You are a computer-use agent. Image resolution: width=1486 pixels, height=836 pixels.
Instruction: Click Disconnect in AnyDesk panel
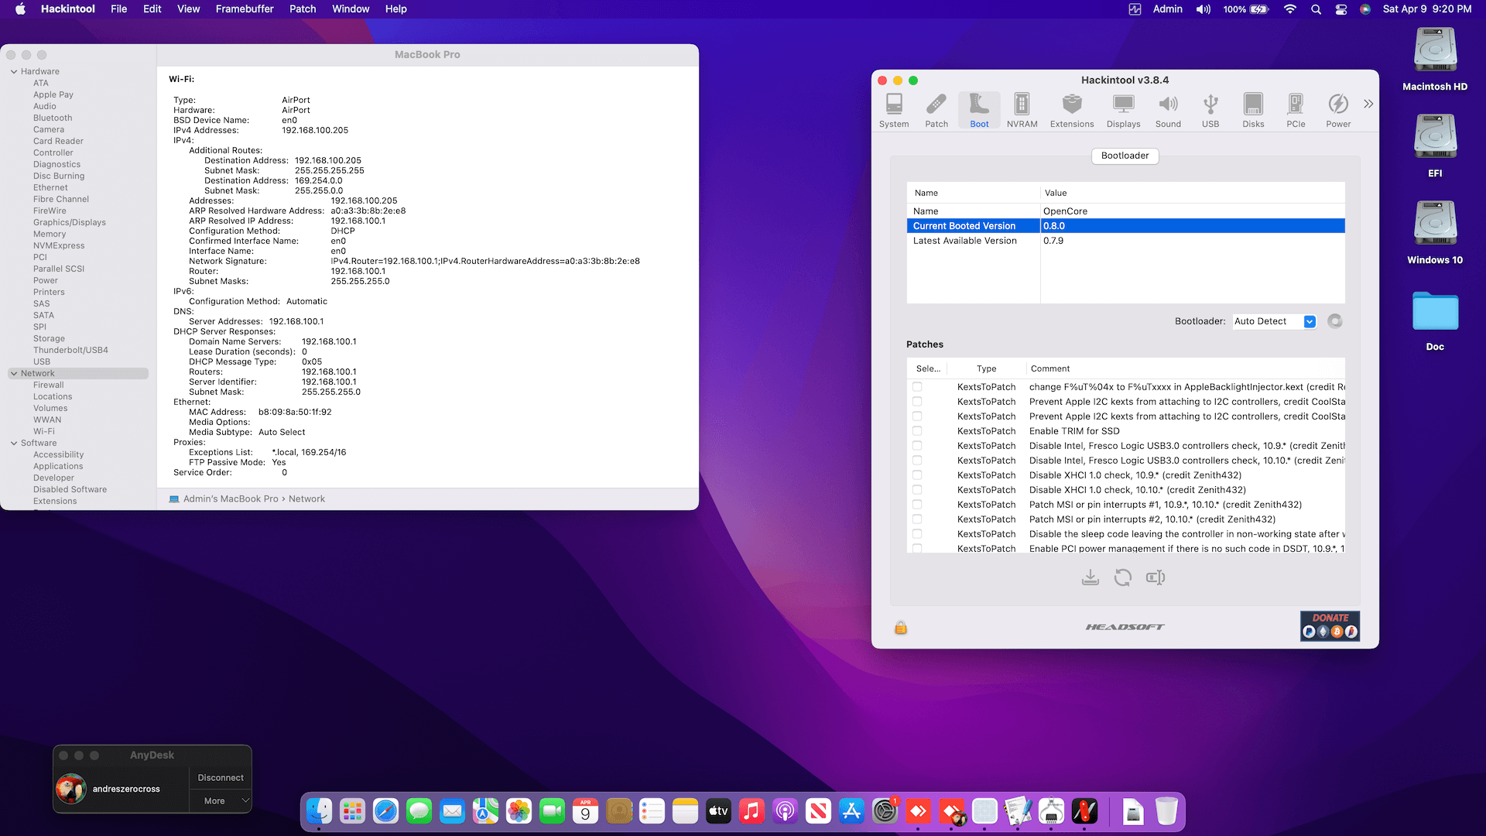click(220, 777)
